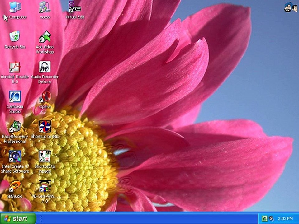Click the two cartoon faces desktop item
This screenshot has width=299, height=224.
291,7
